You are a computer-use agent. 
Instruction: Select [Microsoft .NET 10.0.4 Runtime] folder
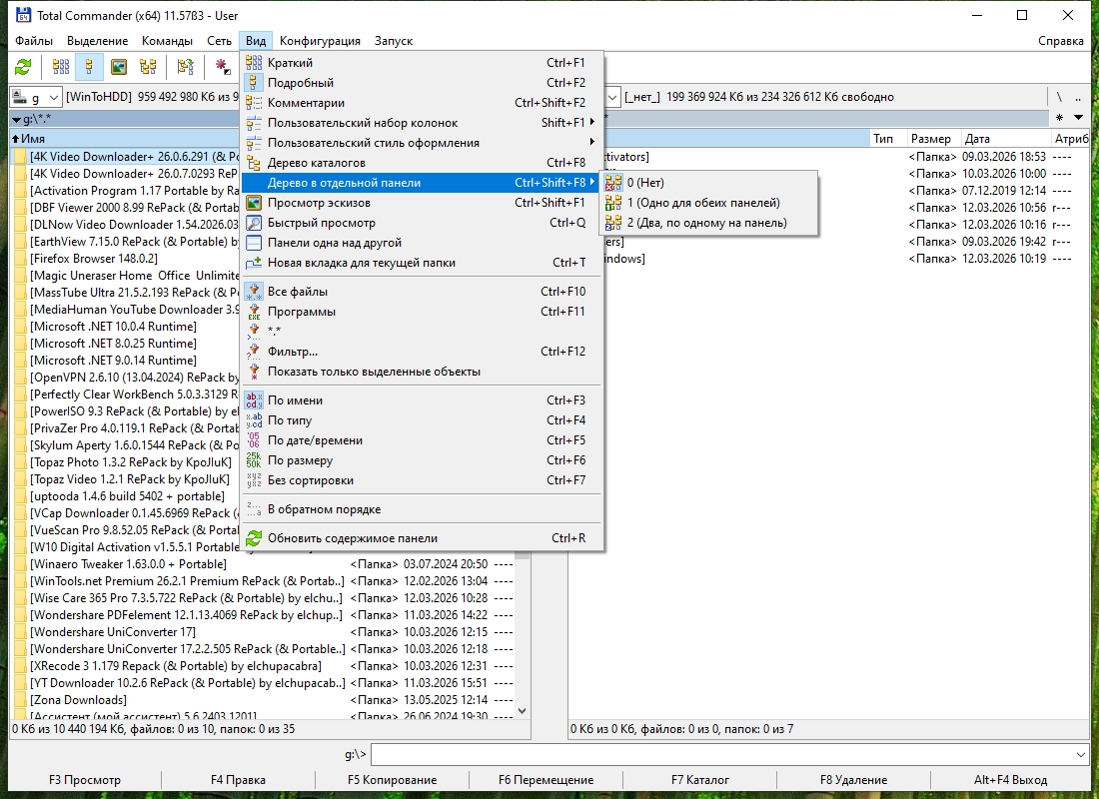pyautogui.click(x=114, y=327)
